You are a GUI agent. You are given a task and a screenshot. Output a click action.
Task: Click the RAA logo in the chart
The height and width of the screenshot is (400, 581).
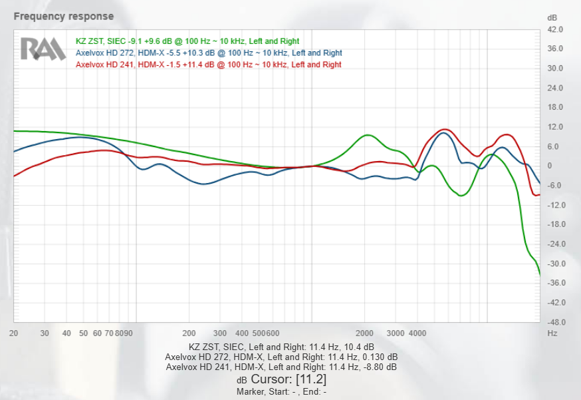point(43,49)
